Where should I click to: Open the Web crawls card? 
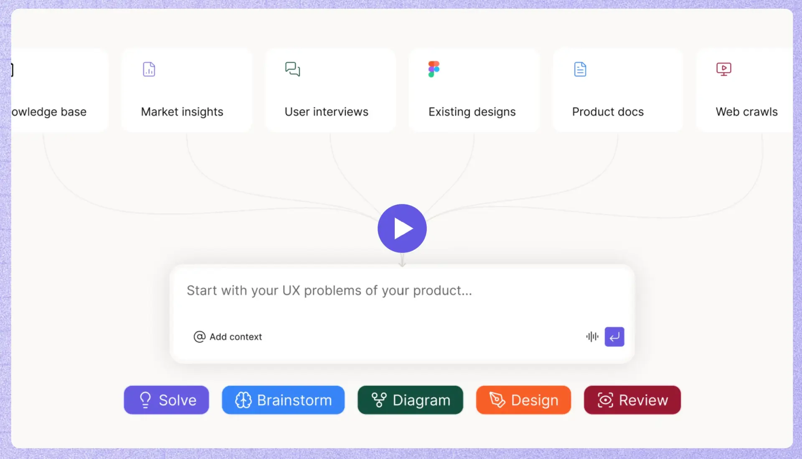[x=744, y=90]
